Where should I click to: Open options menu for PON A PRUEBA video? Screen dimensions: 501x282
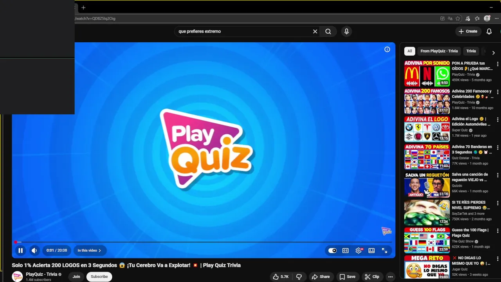497,64
